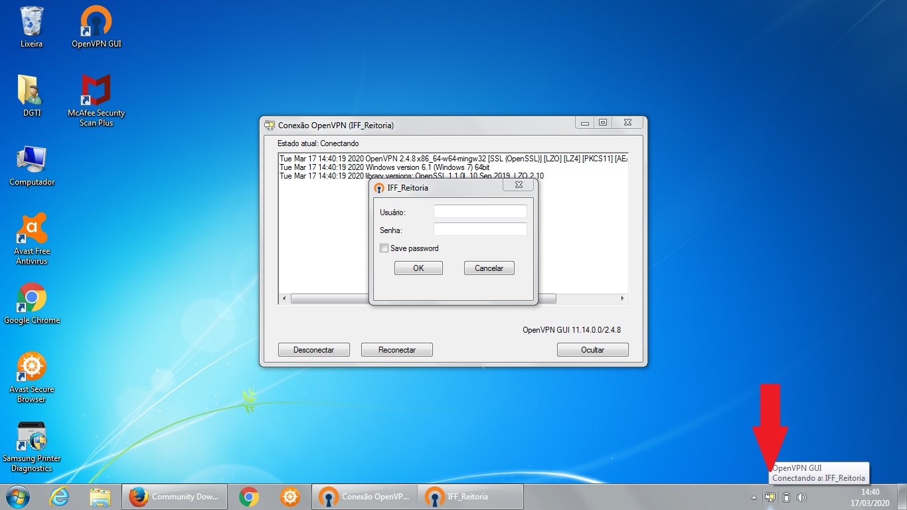This screenshot has height=510, width=907.
Task: Launch Avast Secure Browser from taskbar
Action: (x=290, y=497)
